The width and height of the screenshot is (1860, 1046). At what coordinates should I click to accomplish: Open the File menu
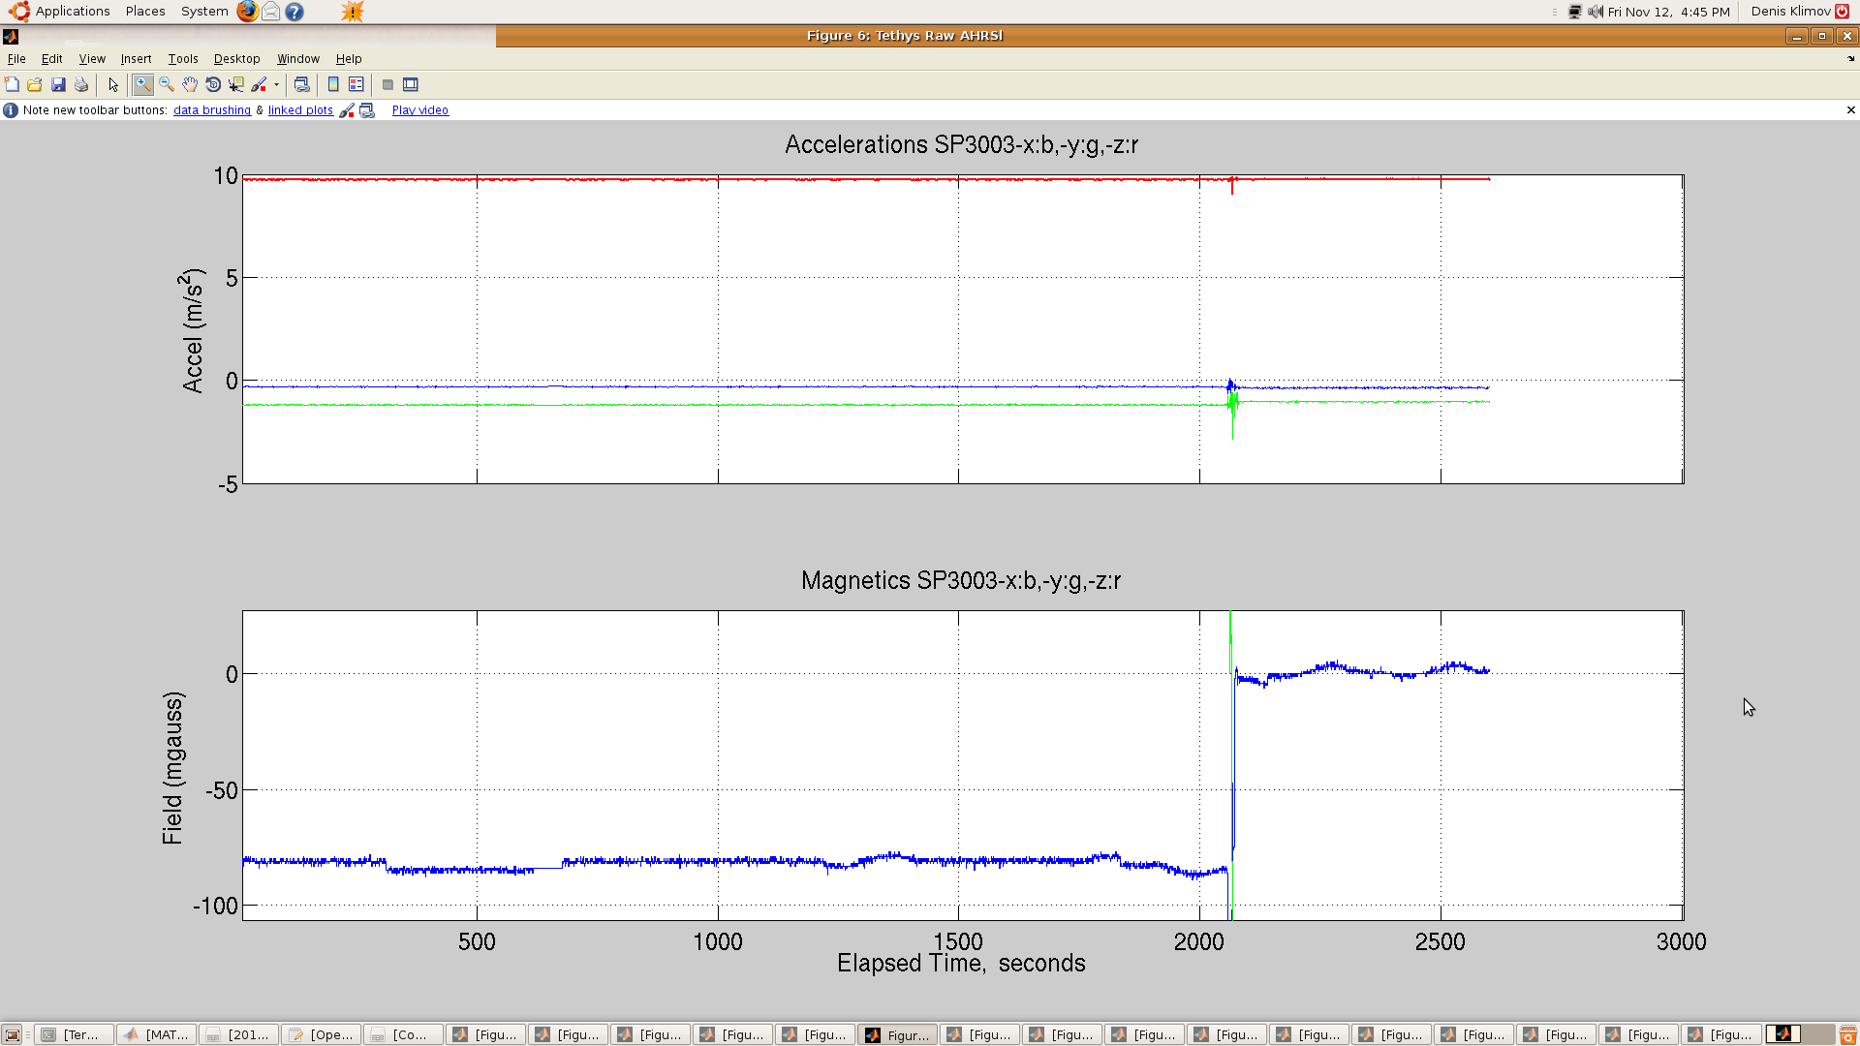pos(16,59)
